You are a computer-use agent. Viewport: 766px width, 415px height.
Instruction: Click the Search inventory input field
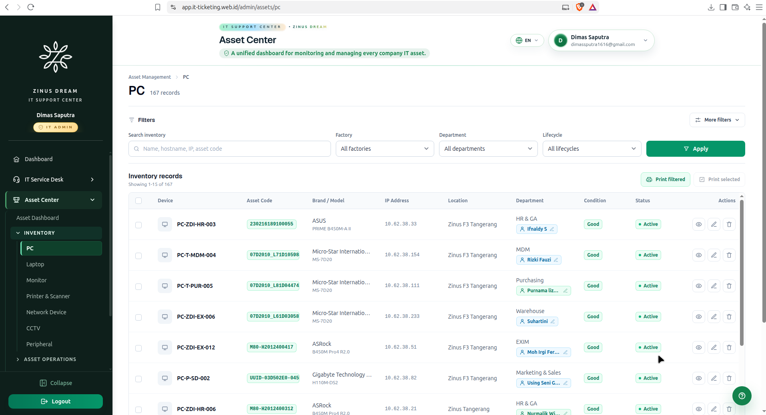pos(229,149)
